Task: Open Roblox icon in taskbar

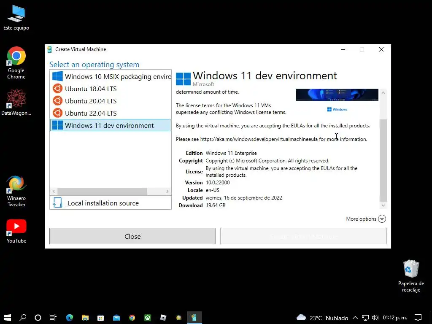Action: [x=163, y=318]
